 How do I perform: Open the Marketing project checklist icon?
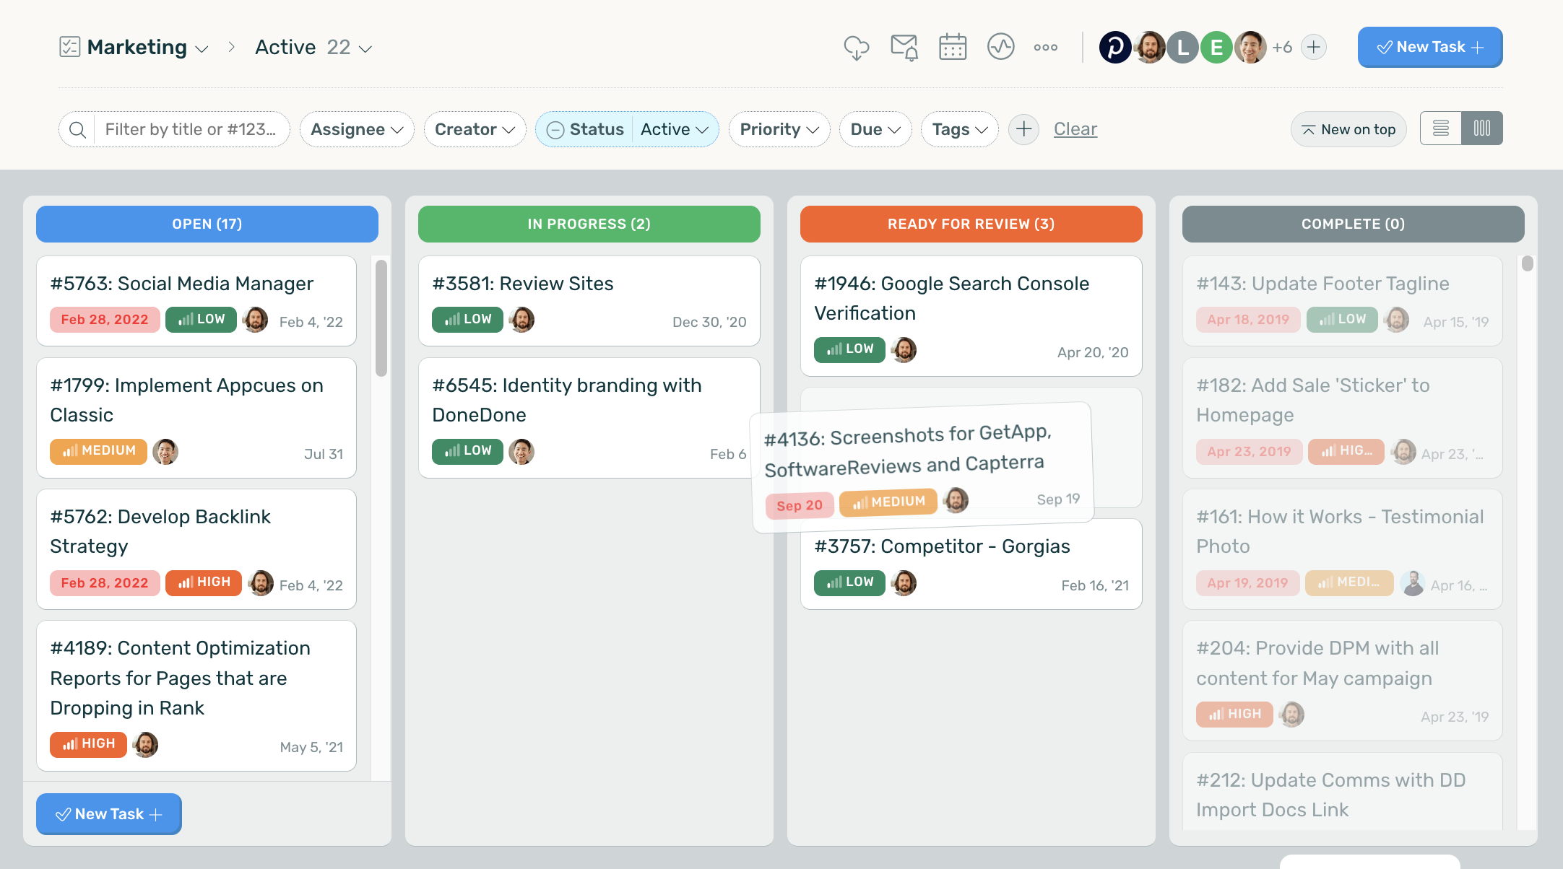pos(69,47)
